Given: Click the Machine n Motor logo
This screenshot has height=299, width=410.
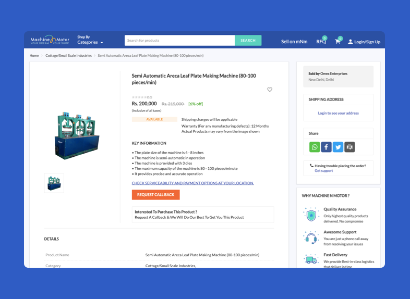Looking at the screenshot, I should pos(50,40).
